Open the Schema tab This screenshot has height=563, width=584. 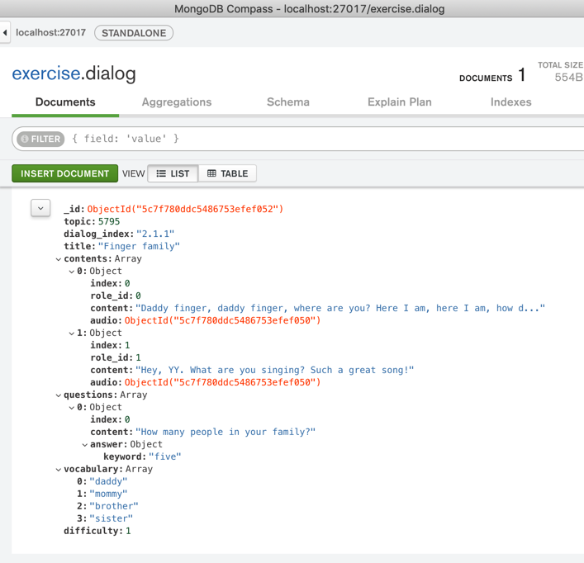(x=288, y=102)
